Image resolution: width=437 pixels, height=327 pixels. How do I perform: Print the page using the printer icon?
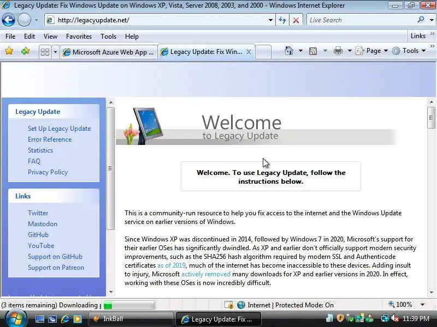tap(338, 51)
